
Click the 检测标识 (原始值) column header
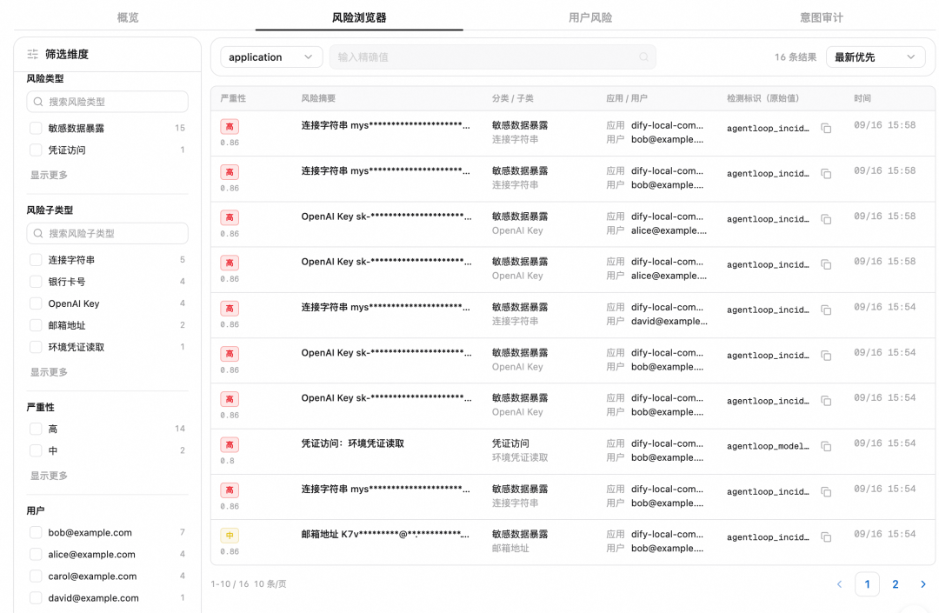pos(763,98)
